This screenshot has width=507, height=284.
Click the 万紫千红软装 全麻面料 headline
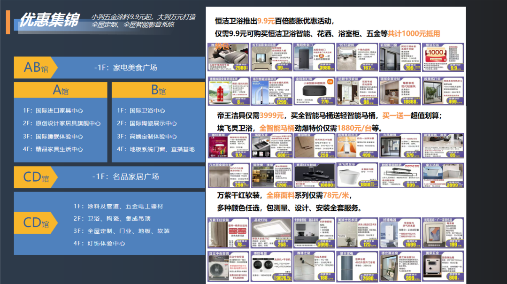(284, 195)
